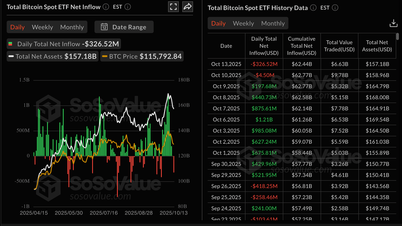Click info icon next to chart EST
The width and height of the screenshot is (402, 226).
127,7
